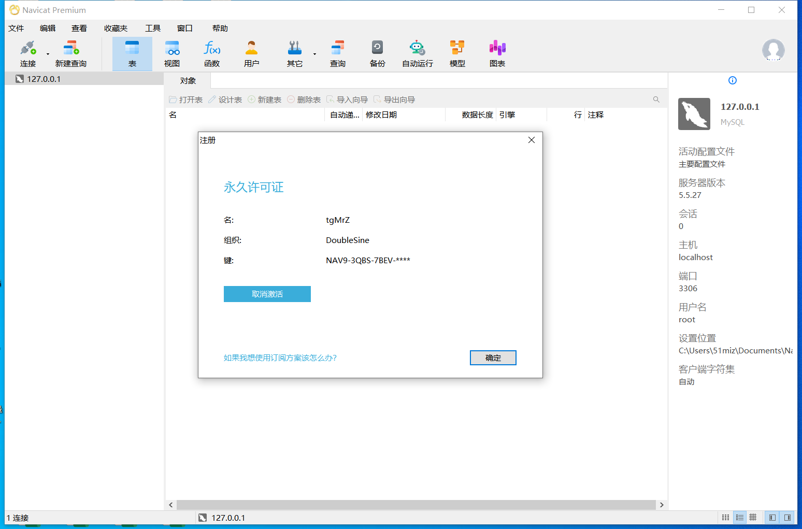Screen dimensions: 802x529
Task: Open the Favorites (收藏夹) menu
Action: pos(116,28)
